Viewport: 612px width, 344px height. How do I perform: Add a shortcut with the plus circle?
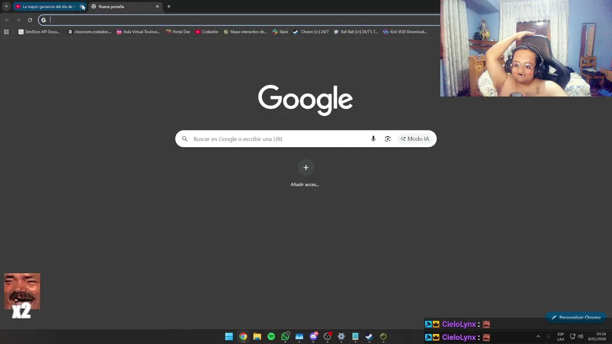(306, 168)
